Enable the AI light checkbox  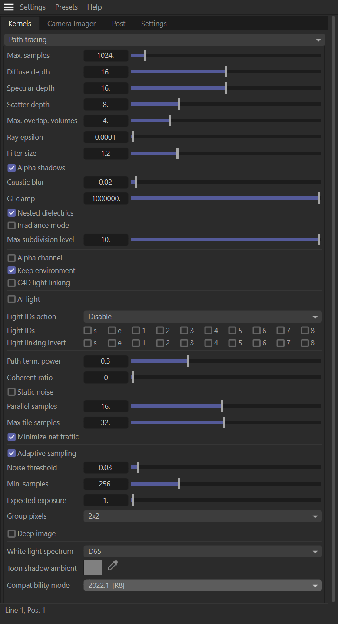(x=12, y=299)
